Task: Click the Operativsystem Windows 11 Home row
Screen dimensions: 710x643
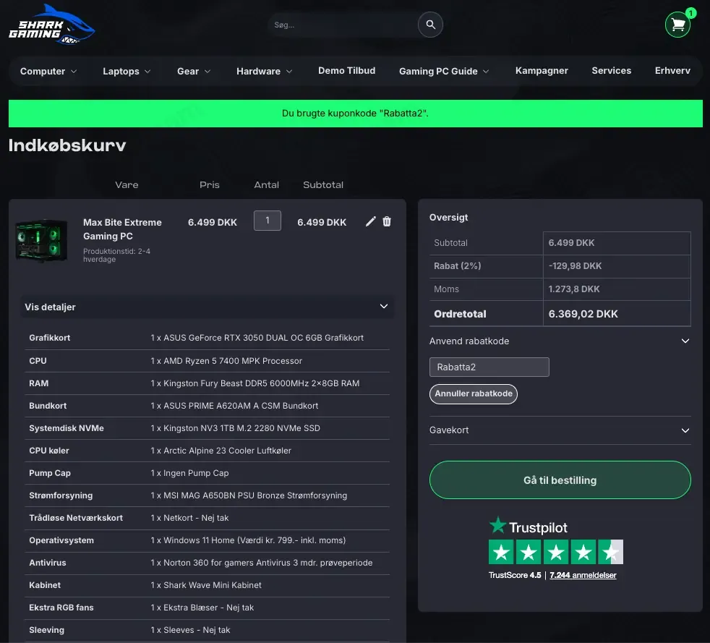Action: pyautogui.click(x=207, y=540)
